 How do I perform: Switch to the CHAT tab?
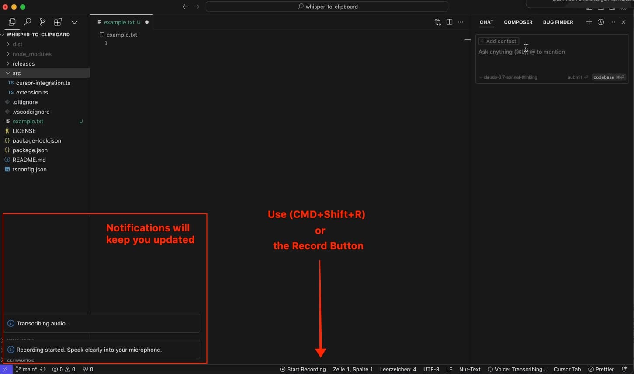(486, 22)
